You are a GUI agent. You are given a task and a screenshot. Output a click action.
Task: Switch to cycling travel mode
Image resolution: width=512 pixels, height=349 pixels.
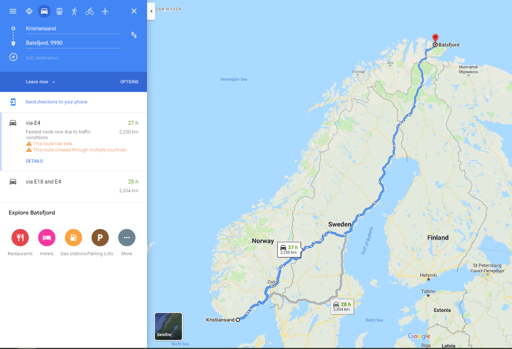tap(90, 11)
